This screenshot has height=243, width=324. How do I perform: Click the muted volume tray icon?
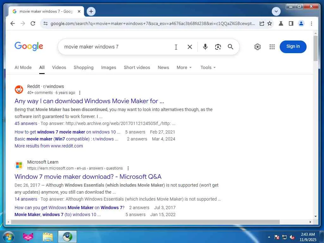[x=292, y=237]
